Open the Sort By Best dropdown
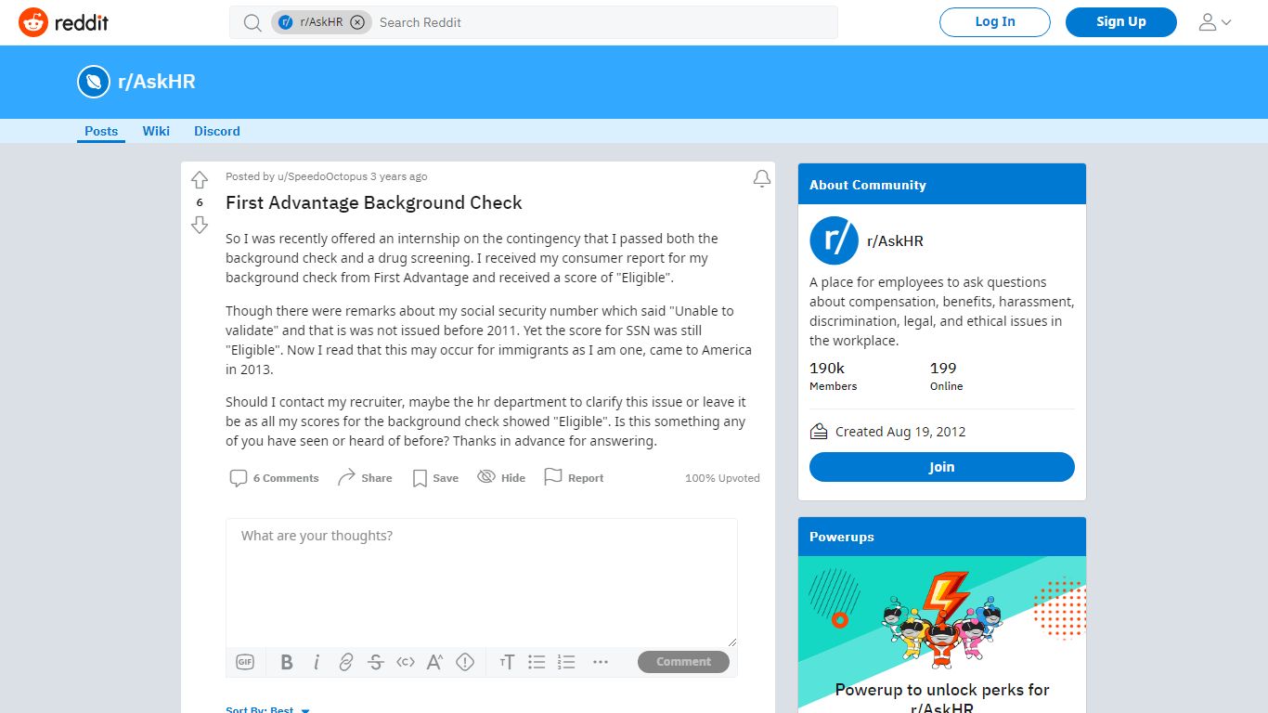The image size is (1268, 713). 268,710
